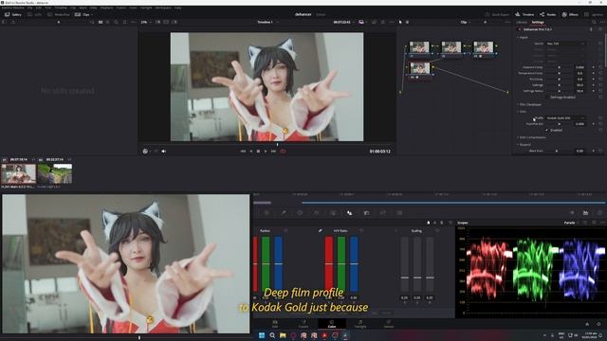
Task: Open the film Profile Kodak Gold dropdown
Action: point(565,117)
